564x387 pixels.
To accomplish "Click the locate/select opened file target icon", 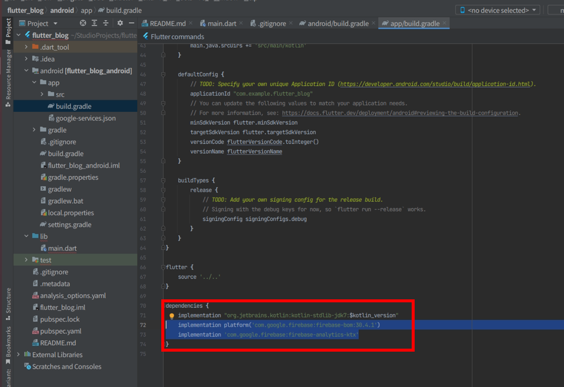I will (83, 23).
